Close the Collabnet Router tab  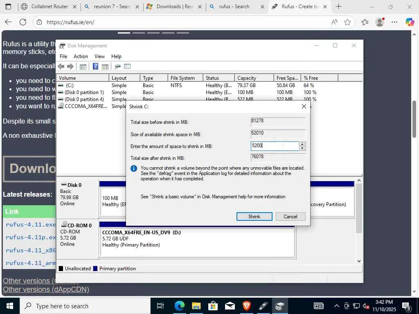coord(75,7)
